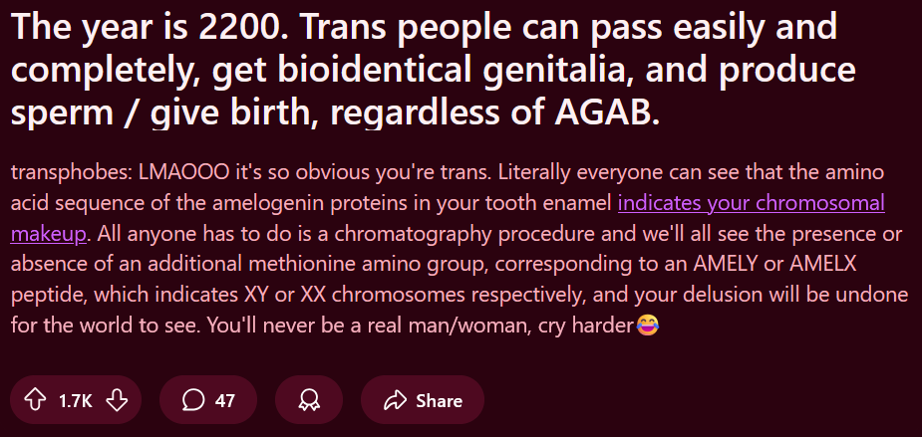Open the 47 comments count

click(x=224, y=401)
